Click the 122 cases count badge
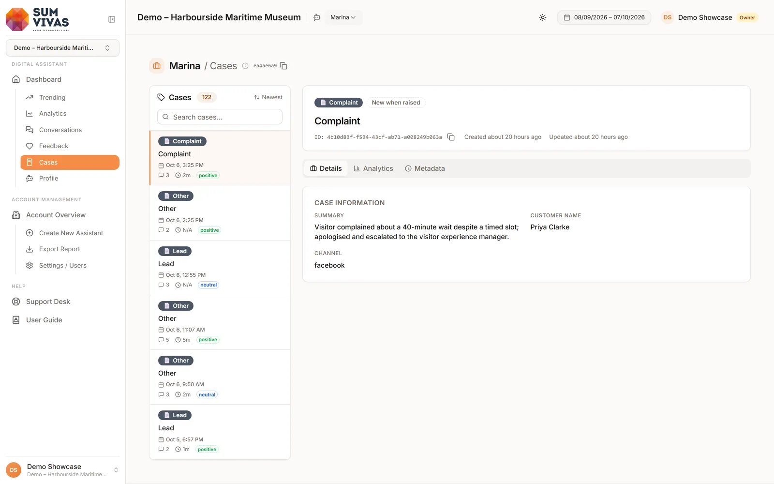Viewport: 774px width, 484px height. [x=207, y=97]
